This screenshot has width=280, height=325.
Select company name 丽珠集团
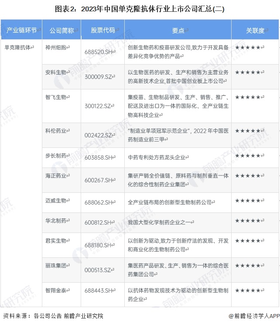tap(56, 266)
